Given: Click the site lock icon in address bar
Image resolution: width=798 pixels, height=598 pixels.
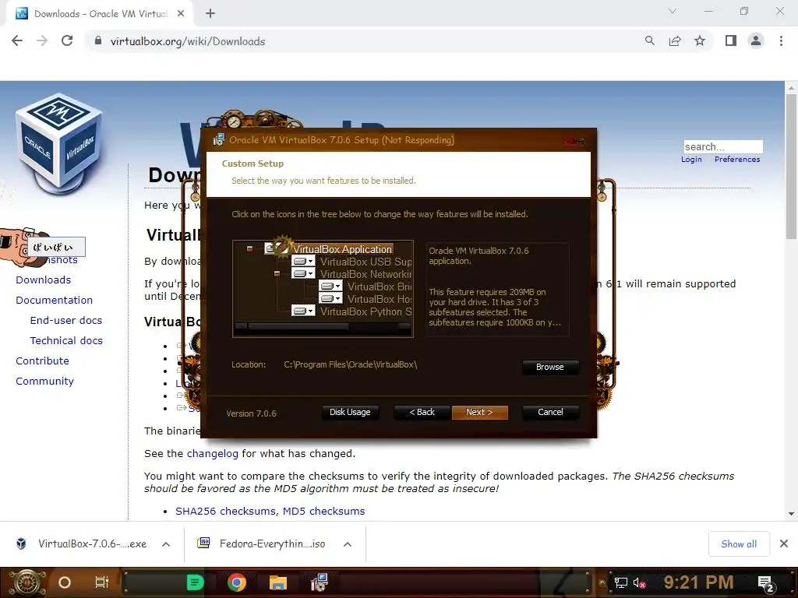Looking at the screenshot, I should tap(98, 41).
